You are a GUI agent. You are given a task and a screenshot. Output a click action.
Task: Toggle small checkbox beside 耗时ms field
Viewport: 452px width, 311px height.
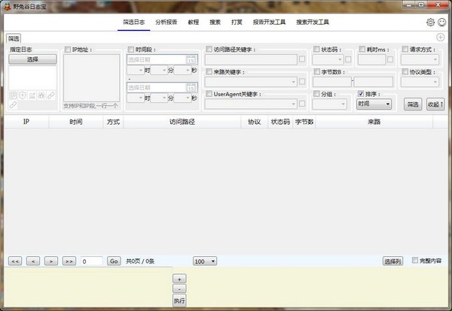[390, 59]
